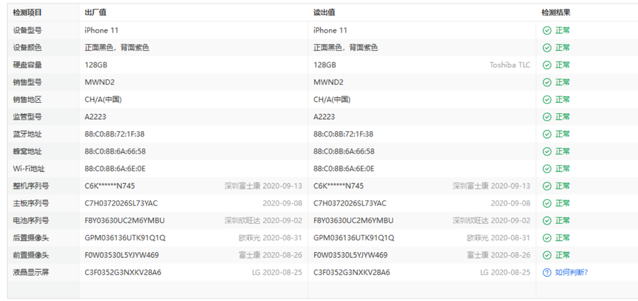Click factory sales model MWND2

coord(100,82)
